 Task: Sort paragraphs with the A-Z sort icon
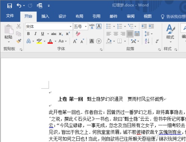[147, 41]
